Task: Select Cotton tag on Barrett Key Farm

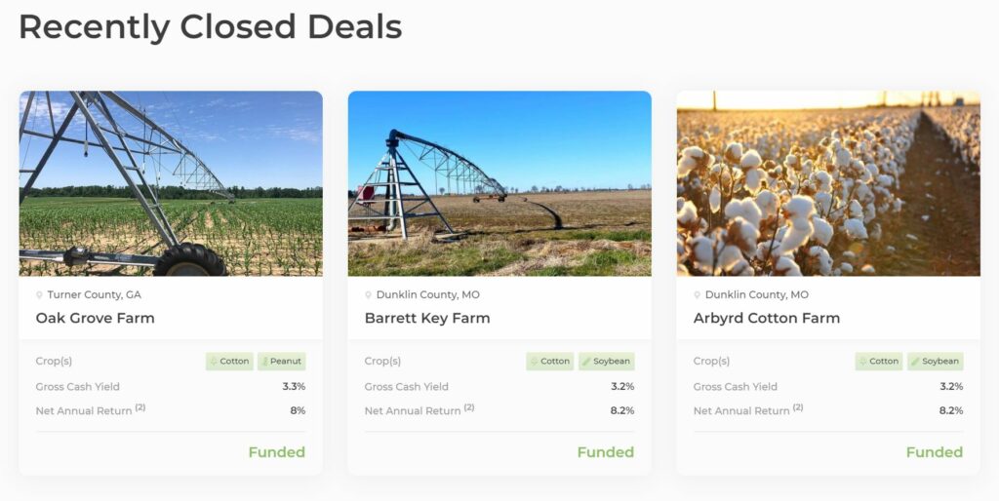Action: coord(550,361)
